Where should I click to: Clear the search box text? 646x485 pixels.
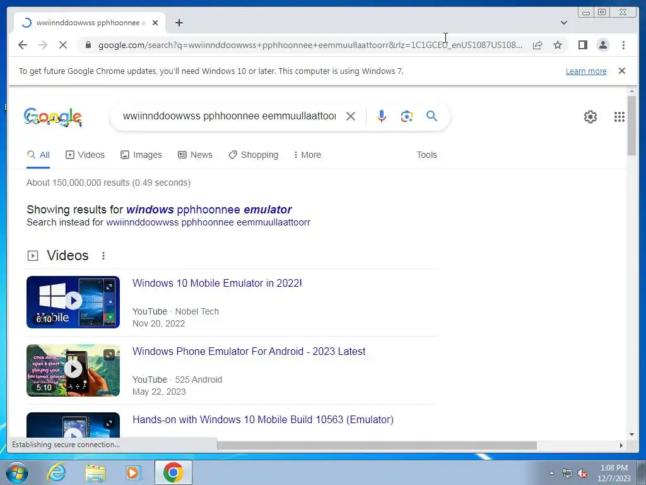click(x=351, y=116)
